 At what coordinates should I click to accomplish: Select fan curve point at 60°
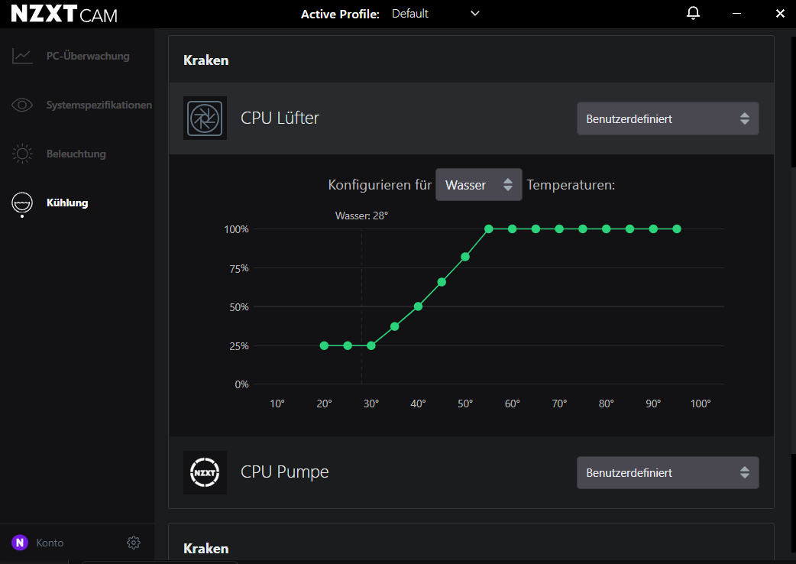513,229
